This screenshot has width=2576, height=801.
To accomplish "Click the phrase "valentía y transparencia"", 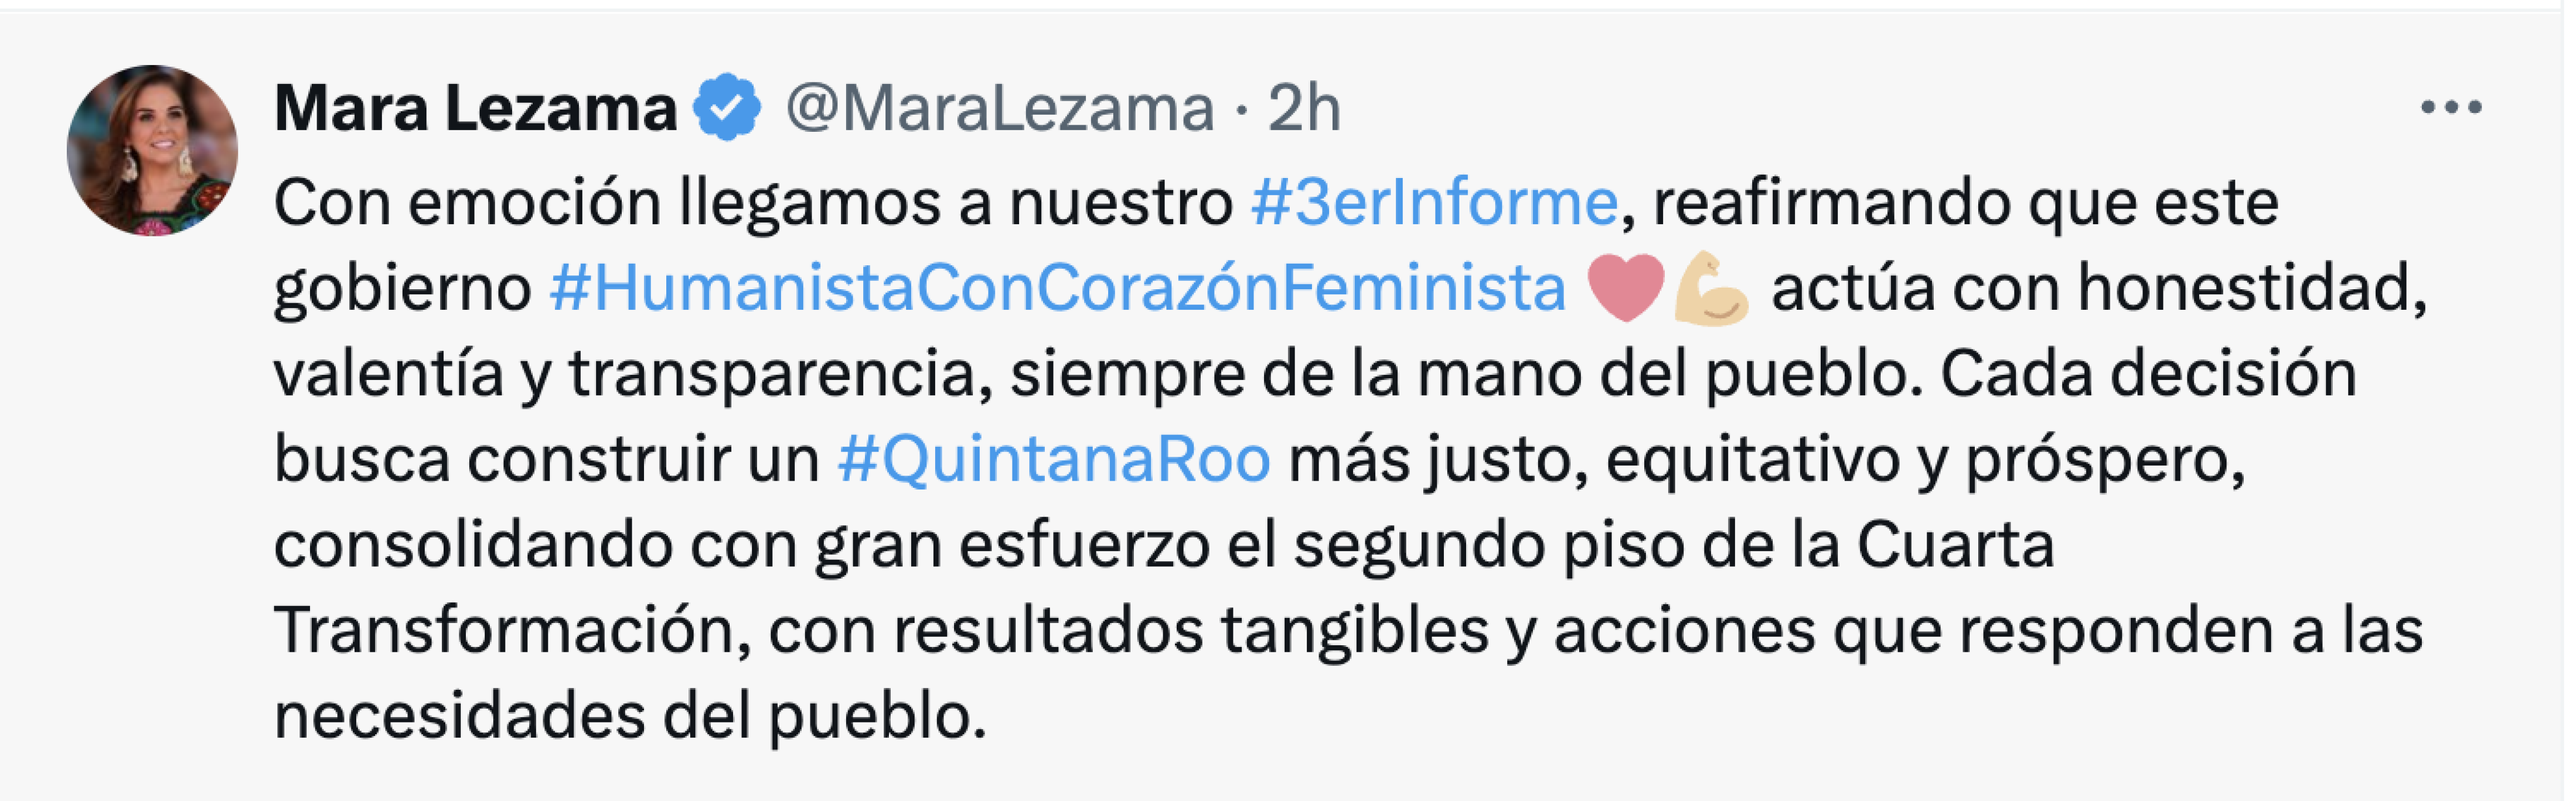I will (x=624, y=374).
